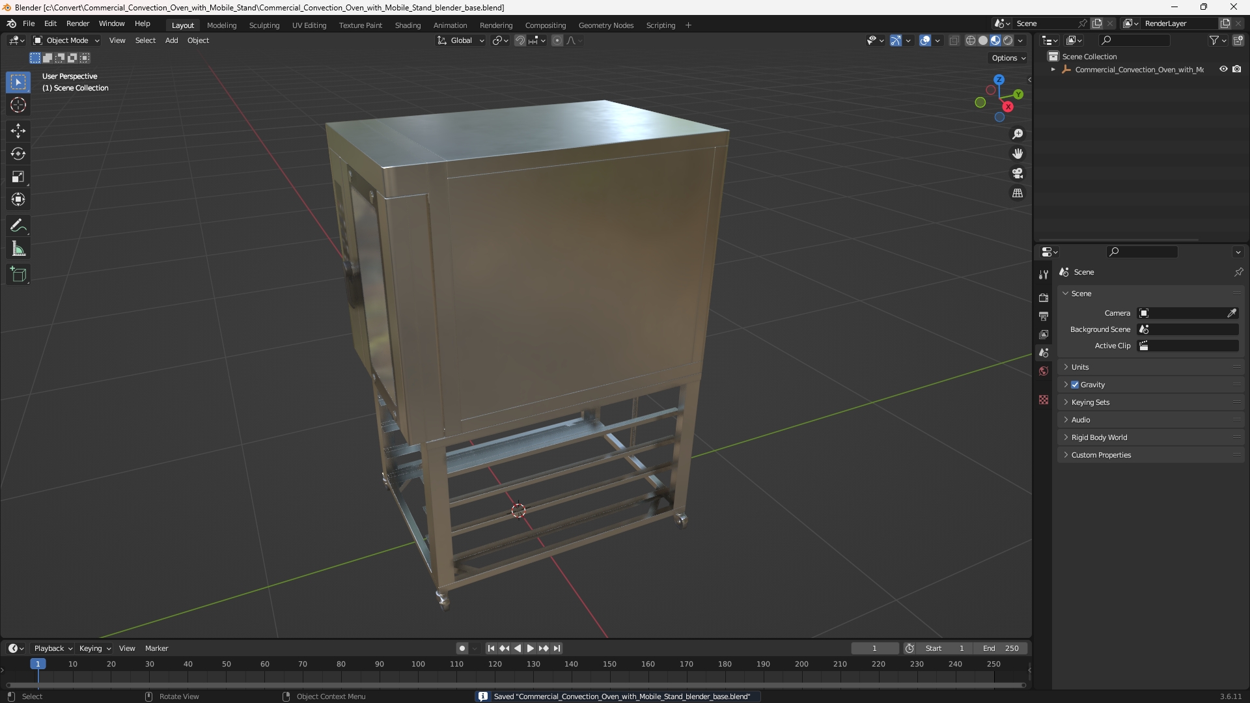1250x703 pixels.
Task: Hide Commercial_Convection_Oven collection with eye icon
Action: [x=1223, y=69]
